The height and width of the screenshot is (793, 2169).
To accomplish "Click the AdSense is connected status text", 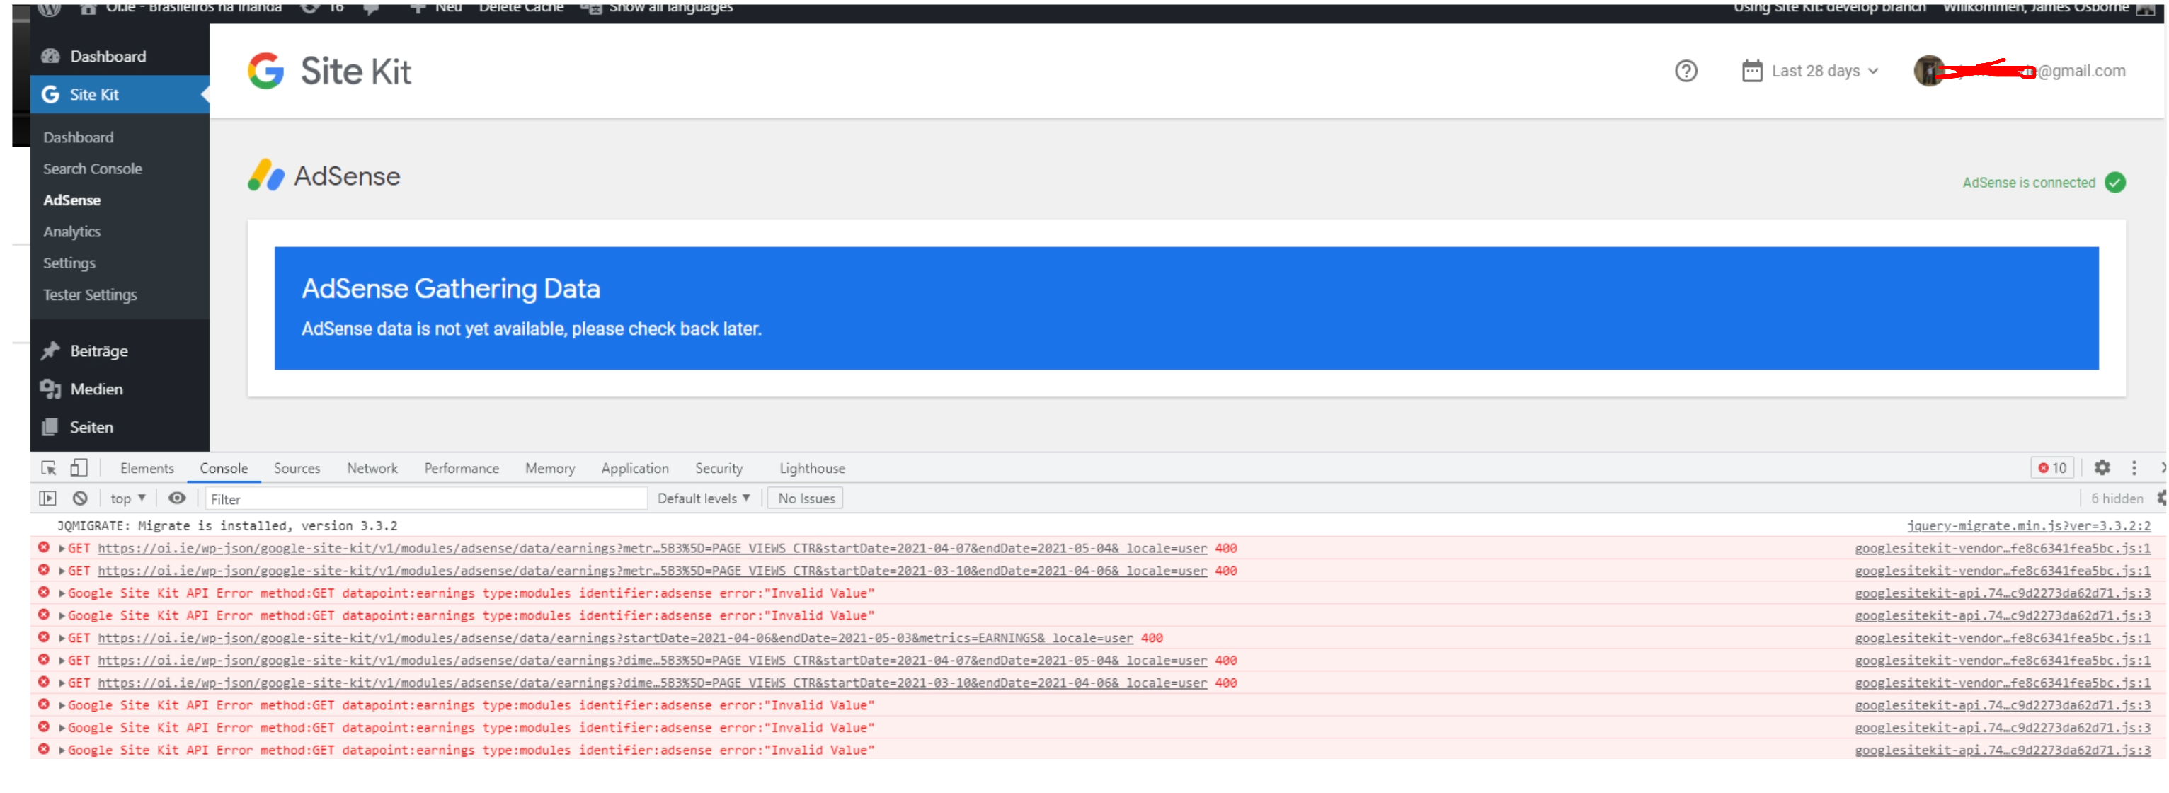I will [x=2027, y=183].
